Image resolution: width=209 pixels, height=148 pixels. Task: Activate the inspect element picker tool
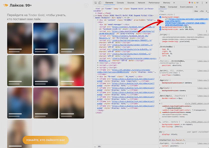click(96, 3)
